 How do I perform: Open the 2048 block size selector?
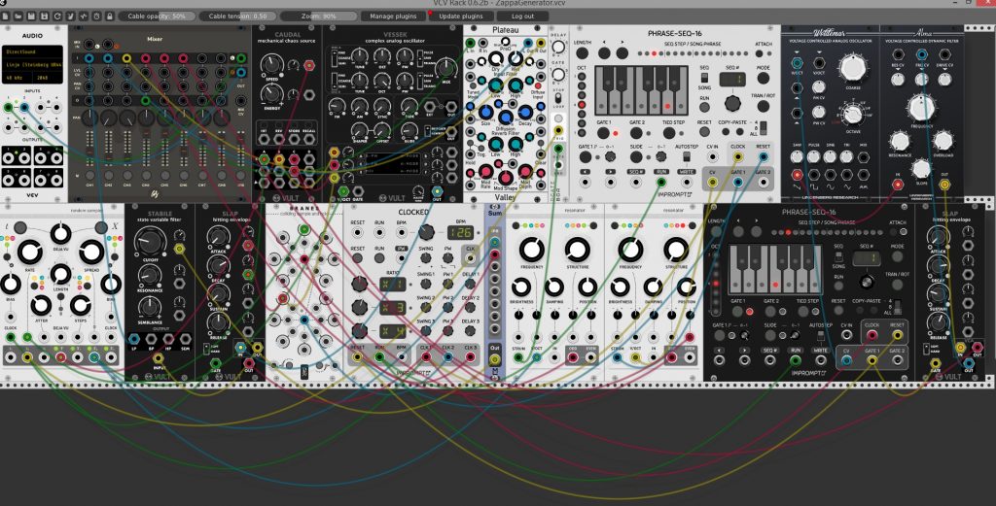tap(48, 78)
